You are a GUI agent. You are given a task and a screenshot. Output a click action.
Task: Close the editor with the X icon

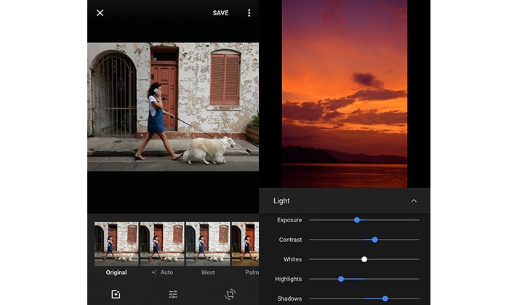click(x=100, y=13)
